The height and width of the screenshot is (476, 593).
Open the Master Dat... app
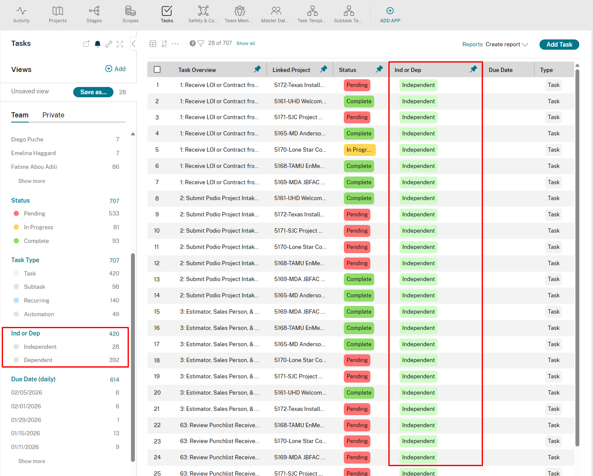(x=275, y=15)
